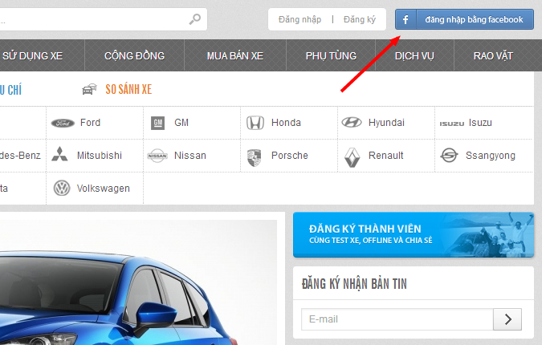Log in with Facebook button
542x345 pixels.
464,19
